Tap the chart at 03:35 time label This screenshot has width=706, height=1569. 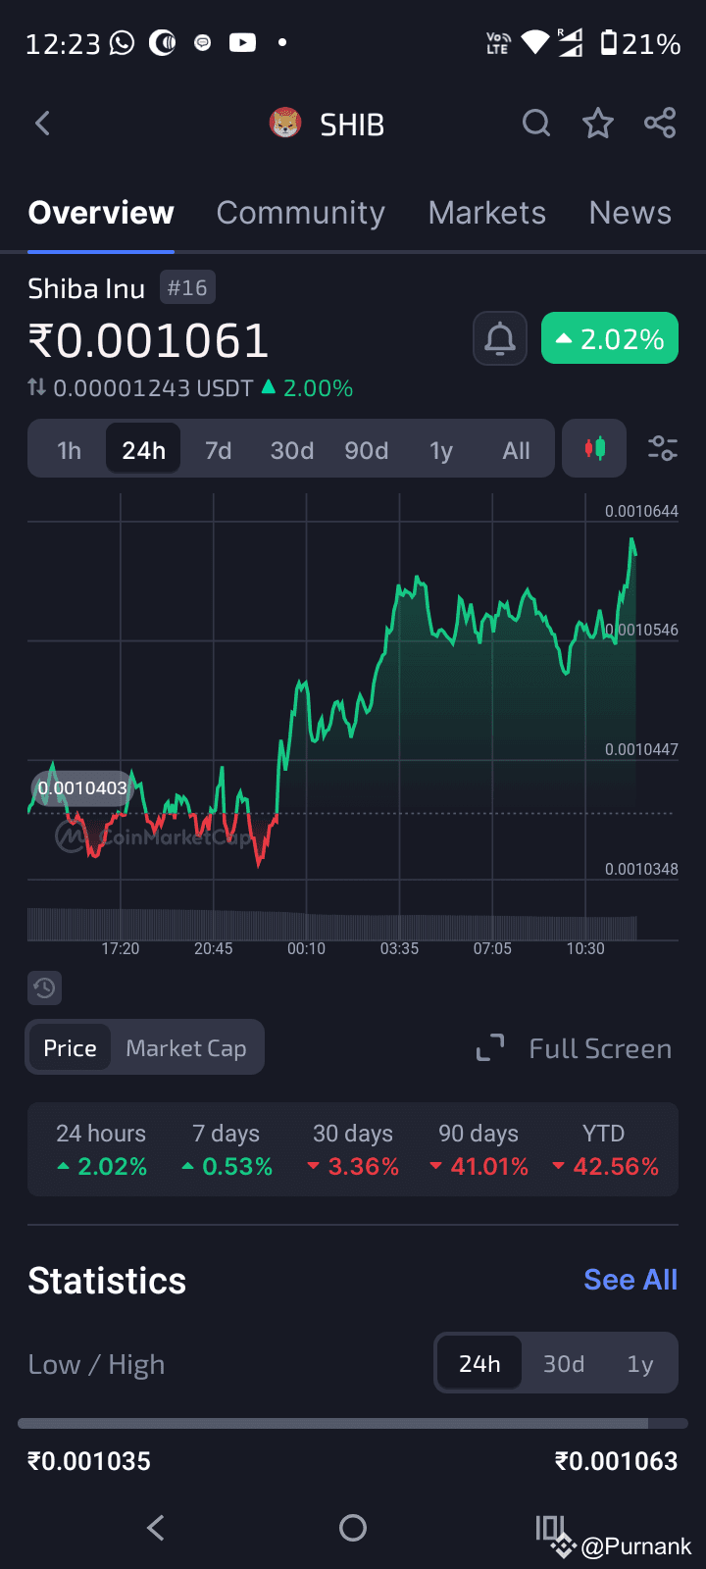coord(399,948)
